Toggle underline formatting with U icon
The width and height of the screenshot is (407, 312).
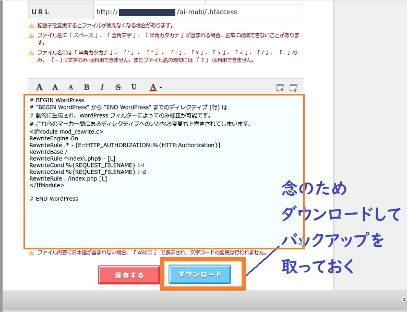click(134, 87)
